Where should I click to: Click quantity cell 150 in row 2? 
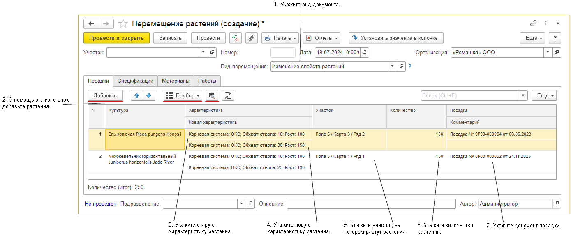point(416,162)
